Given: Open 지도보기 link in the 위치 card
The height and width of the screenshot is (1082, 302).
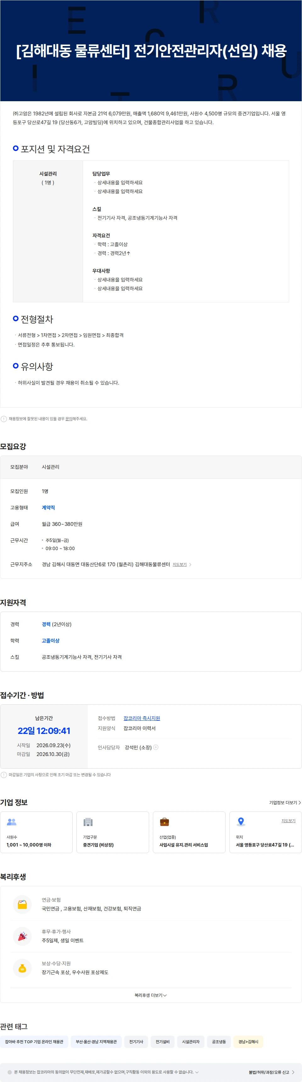Looking at the screenshot, I should pyautogui.click(x=288, y=821).
